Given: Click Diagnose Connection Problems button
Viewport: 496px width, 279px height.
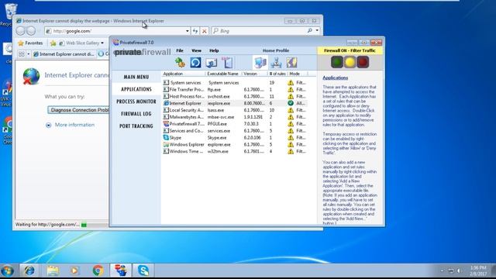Looking at the screenshot, I should coord(78,110).
